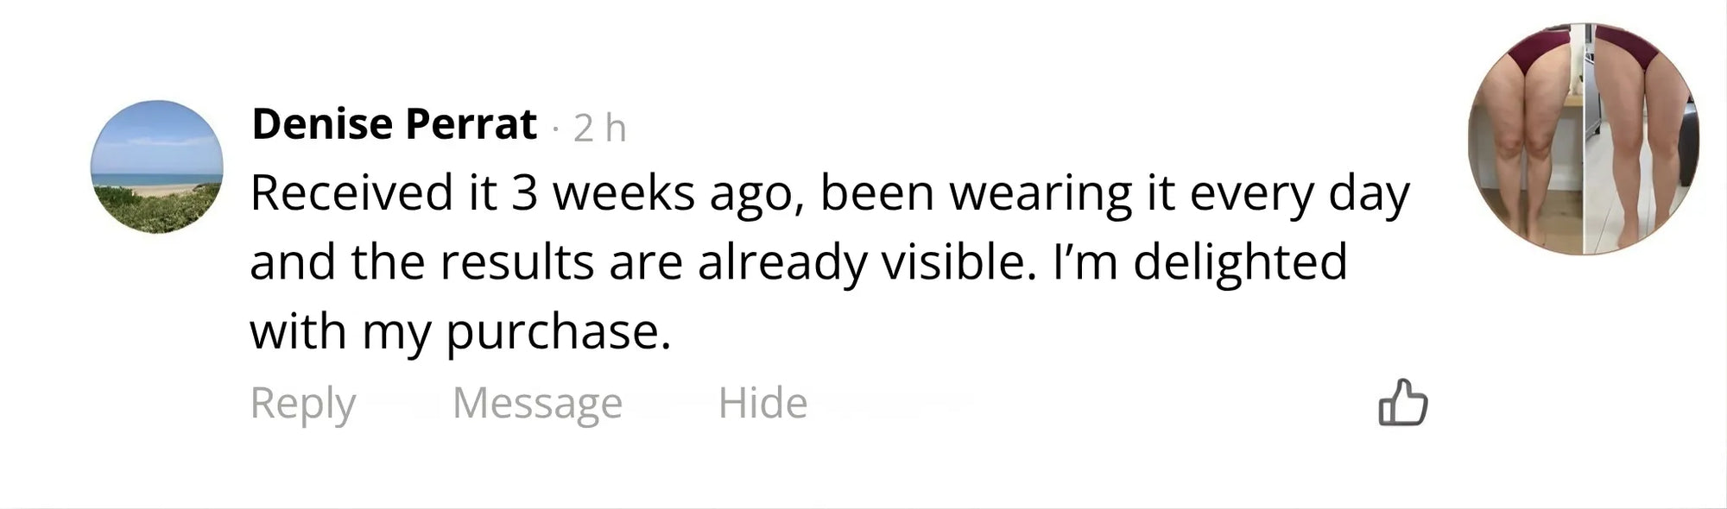Click the last line "with my purchase."

pyautogui.click(x=460, y=331)
